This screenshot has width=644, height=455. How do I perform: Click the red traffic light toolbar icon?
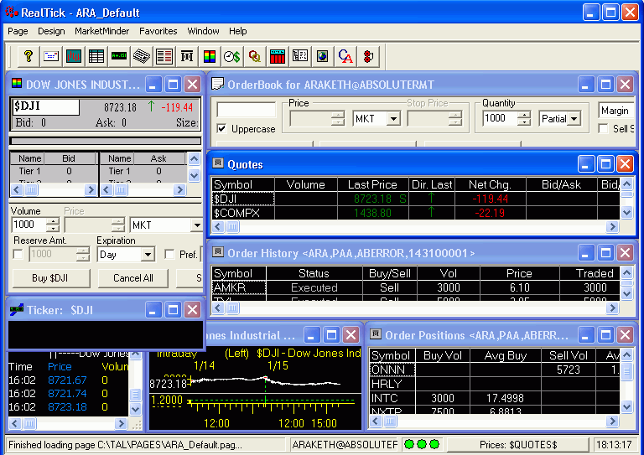[368, 56]
